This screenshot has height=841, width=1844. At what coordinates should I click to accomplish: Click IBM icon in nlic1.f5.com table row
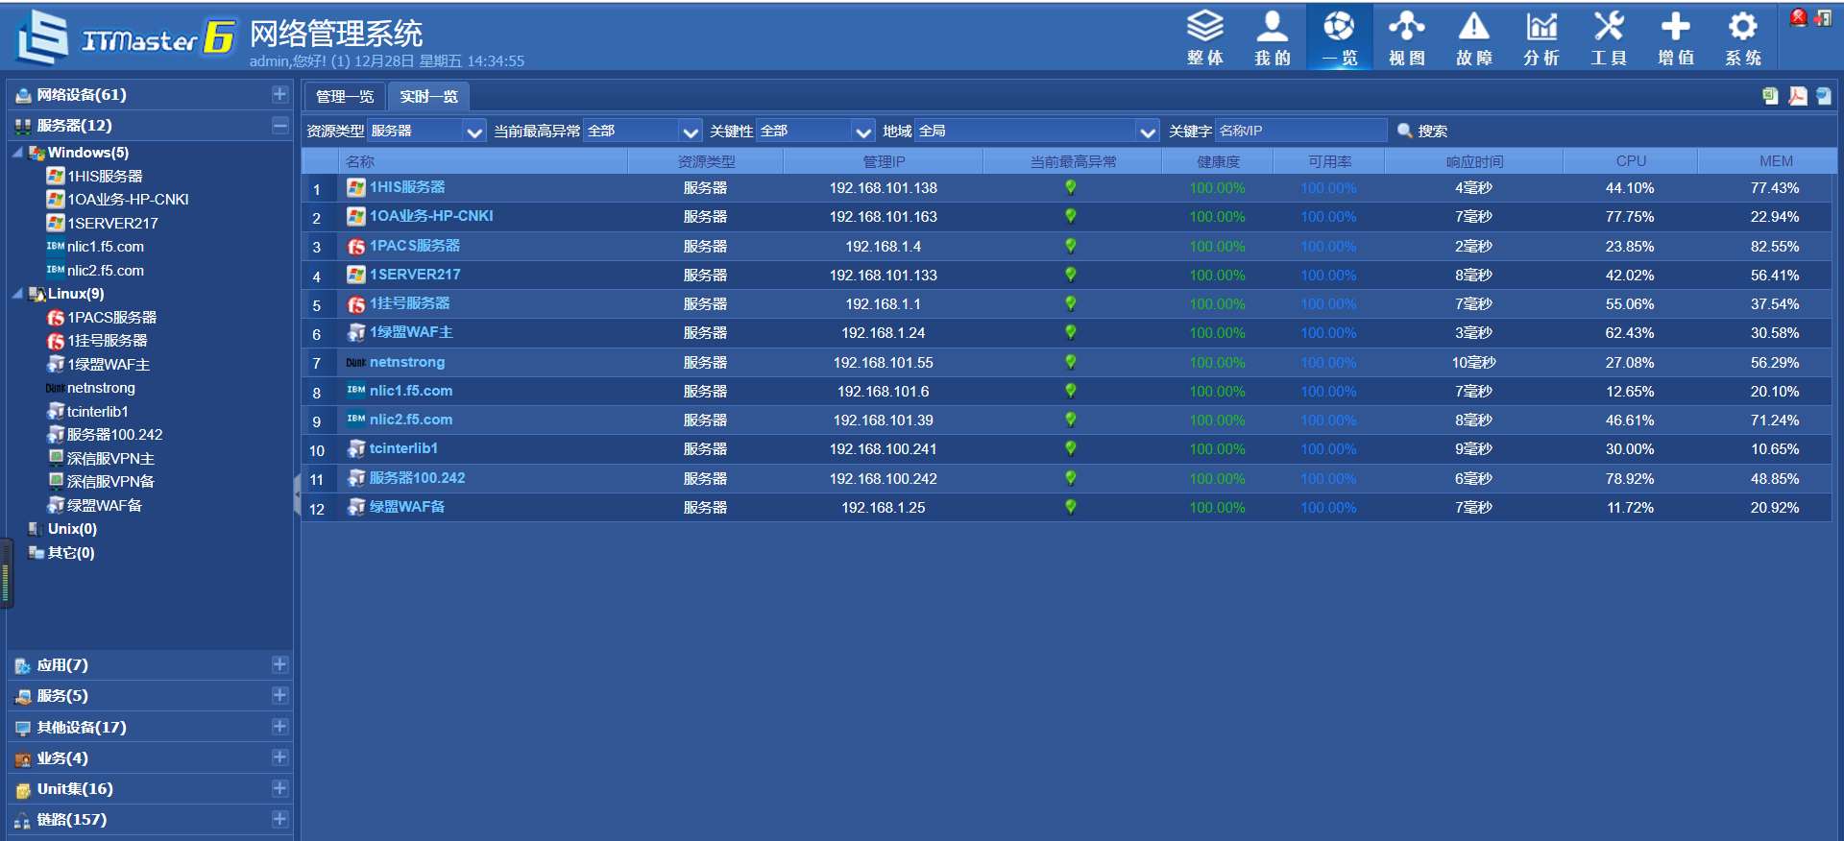356,391
